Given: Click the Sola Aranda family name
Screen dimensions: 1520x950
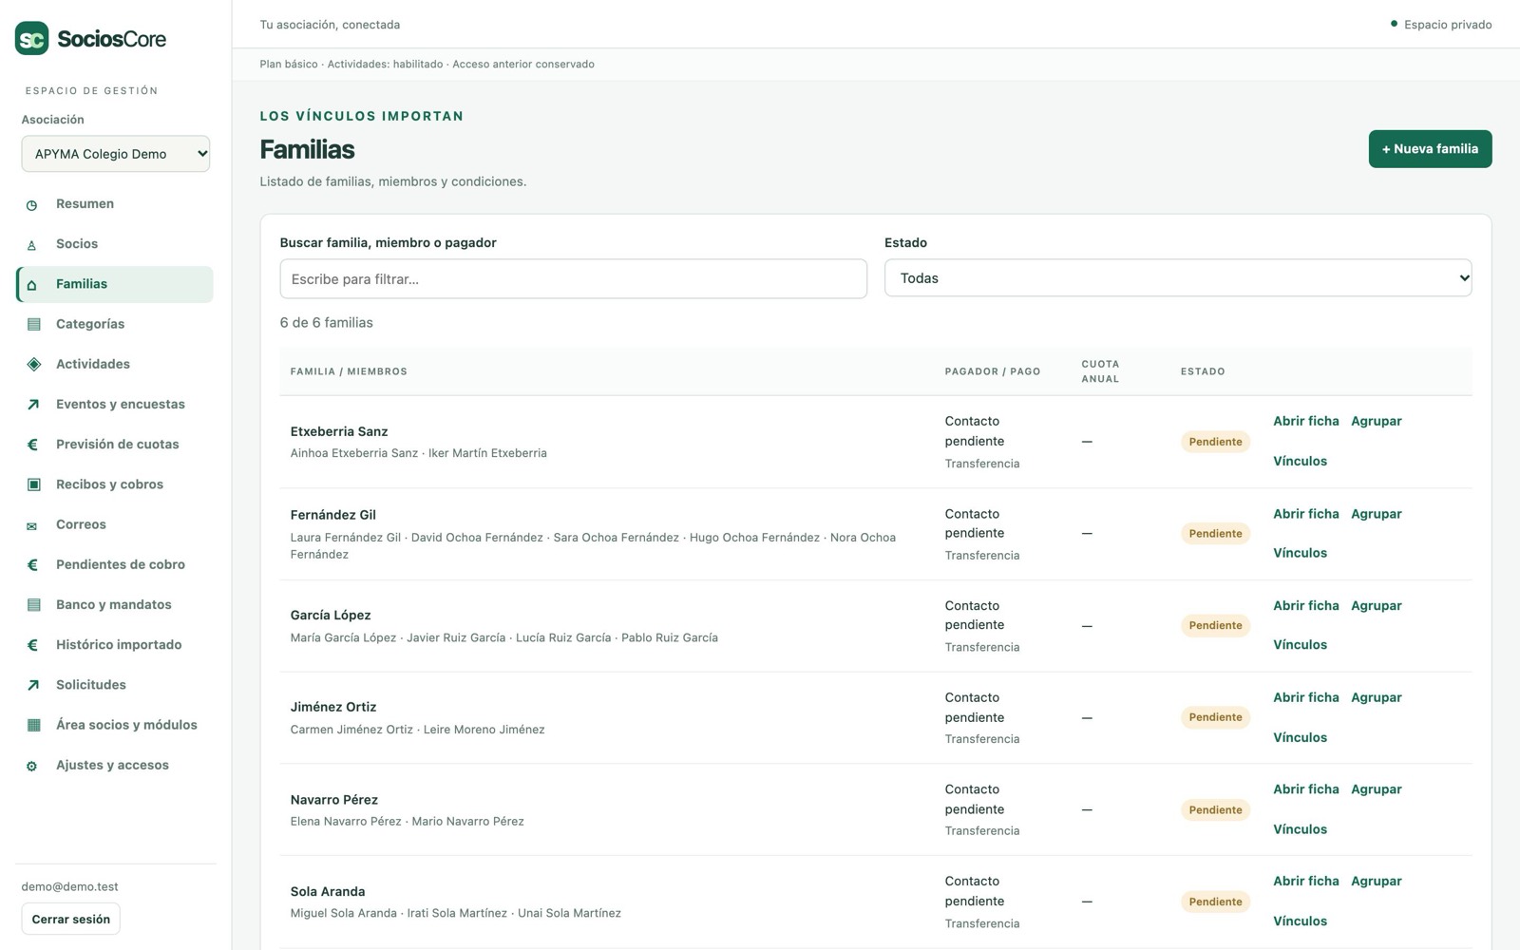Looking at the screenshot, I should [328, 892].
